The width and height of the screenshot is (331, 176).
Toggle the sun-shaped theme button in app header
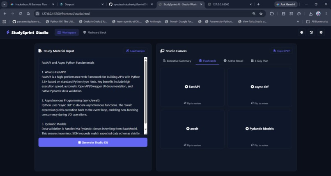pos(302,32)
